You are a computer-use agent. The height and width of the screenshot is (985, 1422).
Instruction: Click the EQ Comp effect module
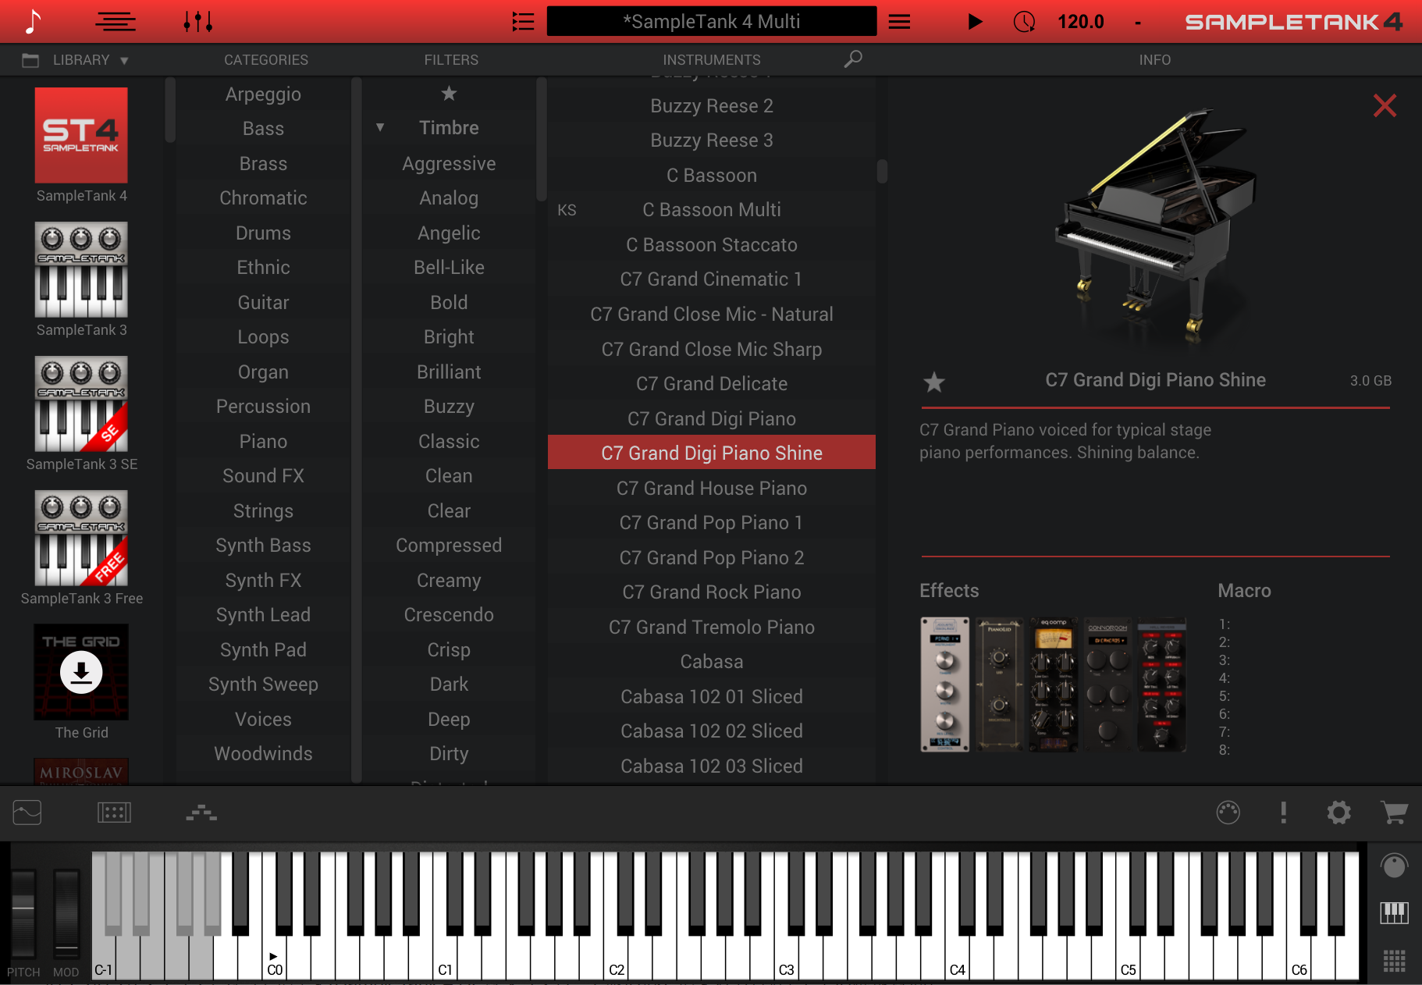click(1053, 685)
